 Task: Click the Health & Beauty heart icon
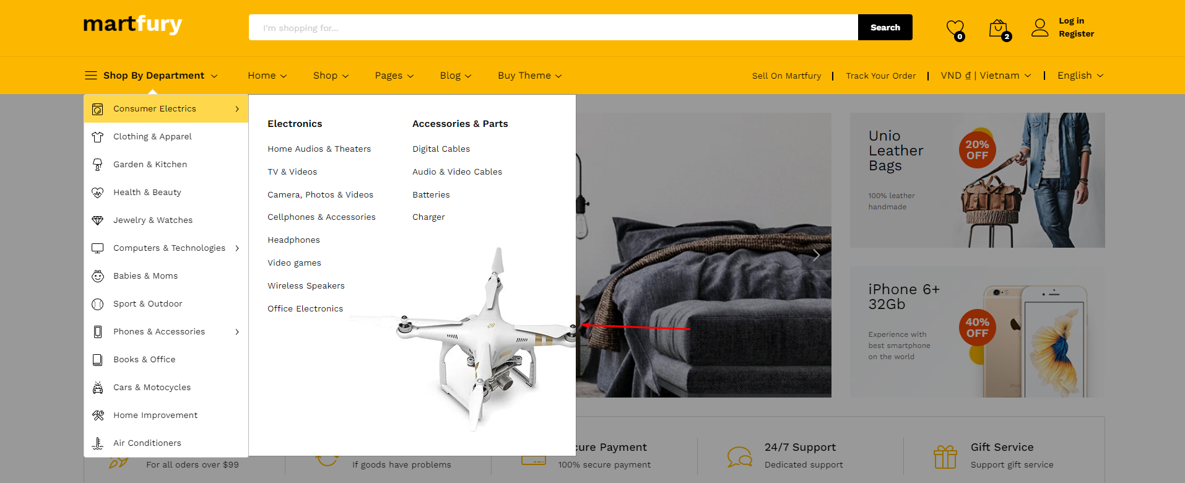coord(98,193)
